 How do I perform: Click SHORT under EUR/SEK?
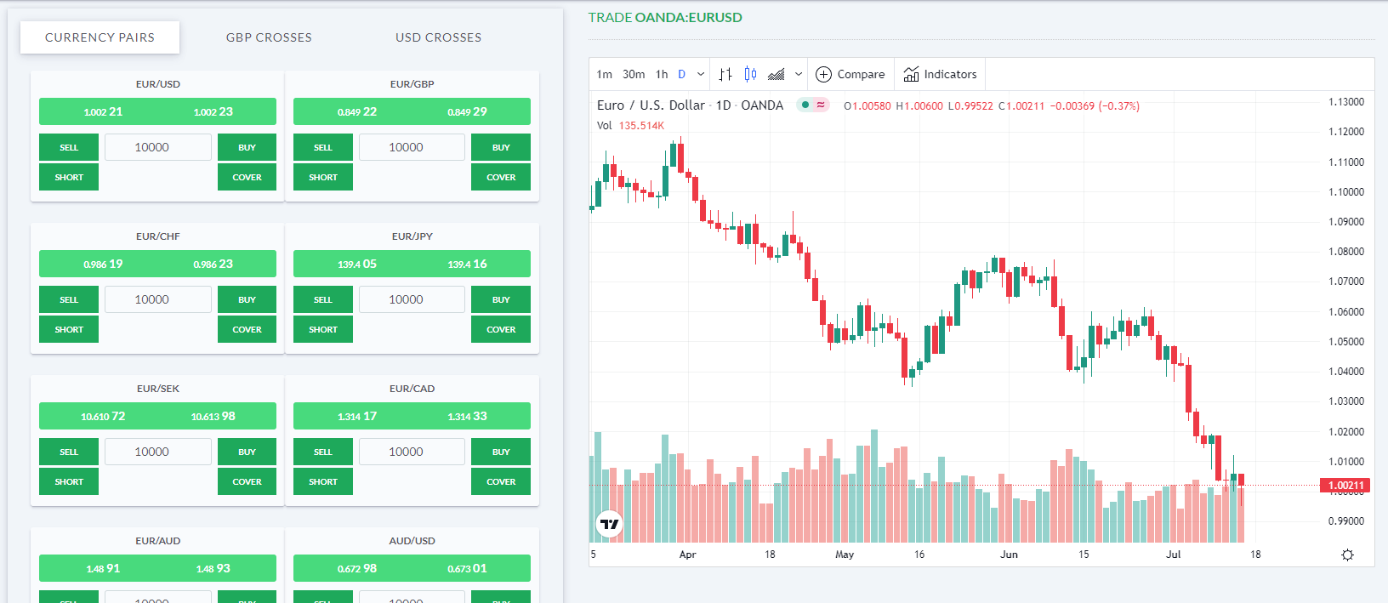click(x=69, y=481)
